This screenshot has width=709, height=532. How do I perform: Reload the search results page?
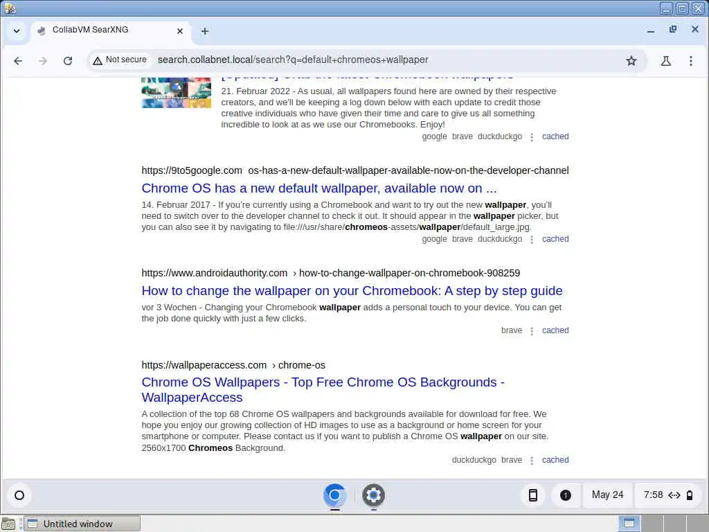pos(68,61)
